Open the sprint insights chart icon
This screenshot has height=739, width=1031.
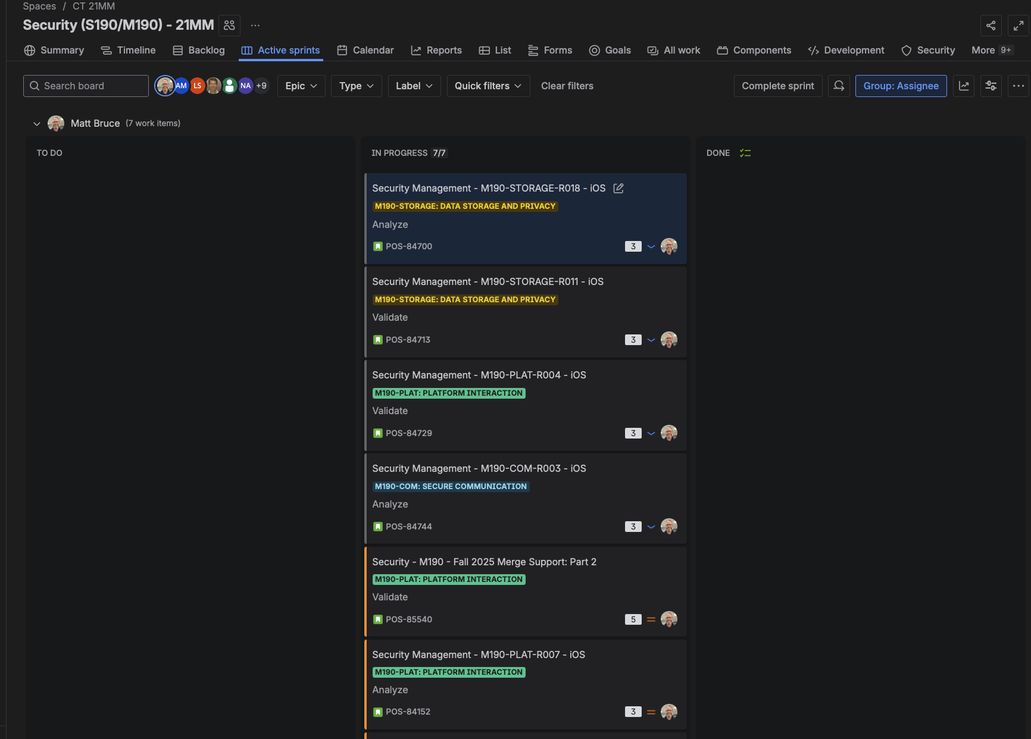964,86
